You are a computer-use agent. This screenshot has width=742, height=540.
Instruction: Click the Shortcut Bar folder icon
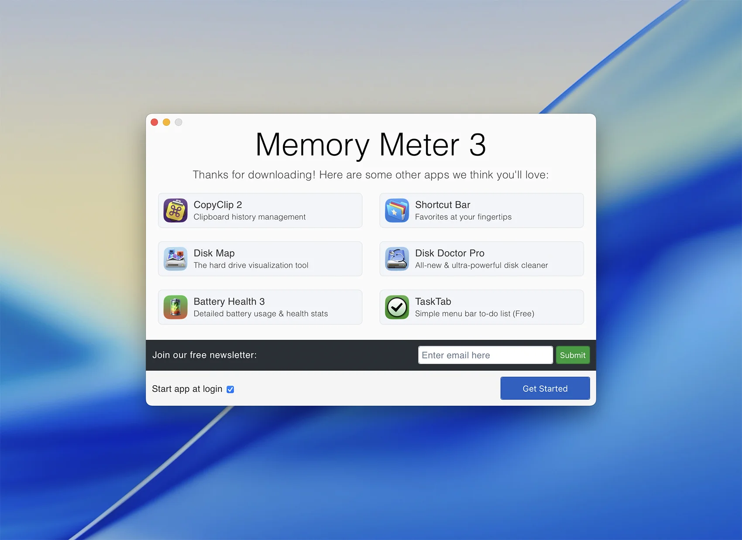397,210
